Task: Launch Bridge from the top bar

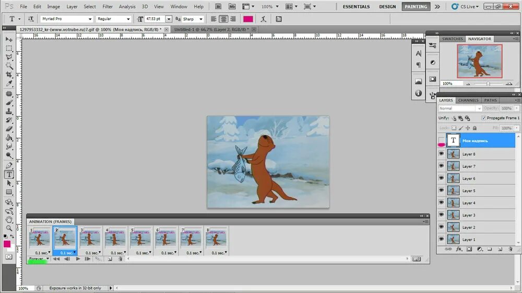Action: coord(218,6)
